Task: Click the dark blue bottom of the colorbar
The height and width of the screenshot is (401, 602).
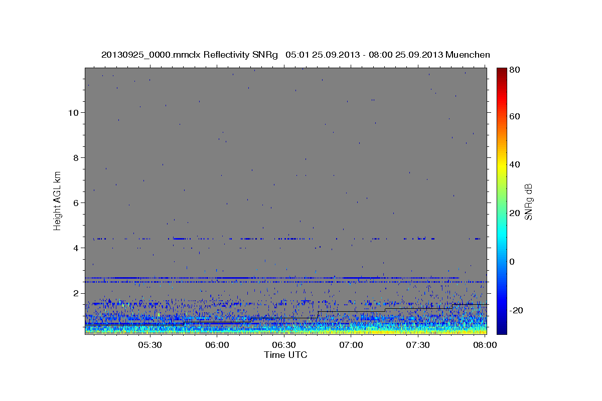Action: pos(502,329)
